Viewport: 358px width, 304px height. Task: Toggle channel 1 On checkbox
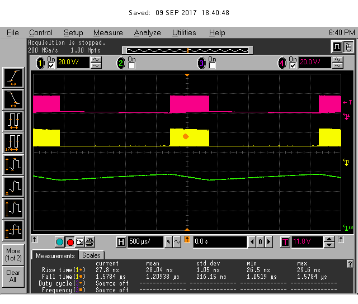(x=51, y=66)
